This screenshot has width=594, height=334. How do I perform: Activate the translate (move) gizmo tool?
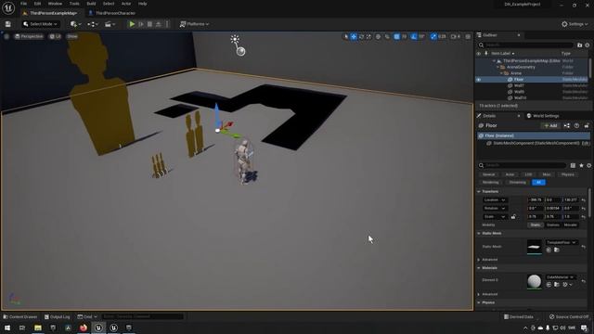(x=354, y=37)
